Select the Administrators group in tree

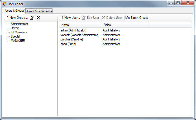pos(19,24)
